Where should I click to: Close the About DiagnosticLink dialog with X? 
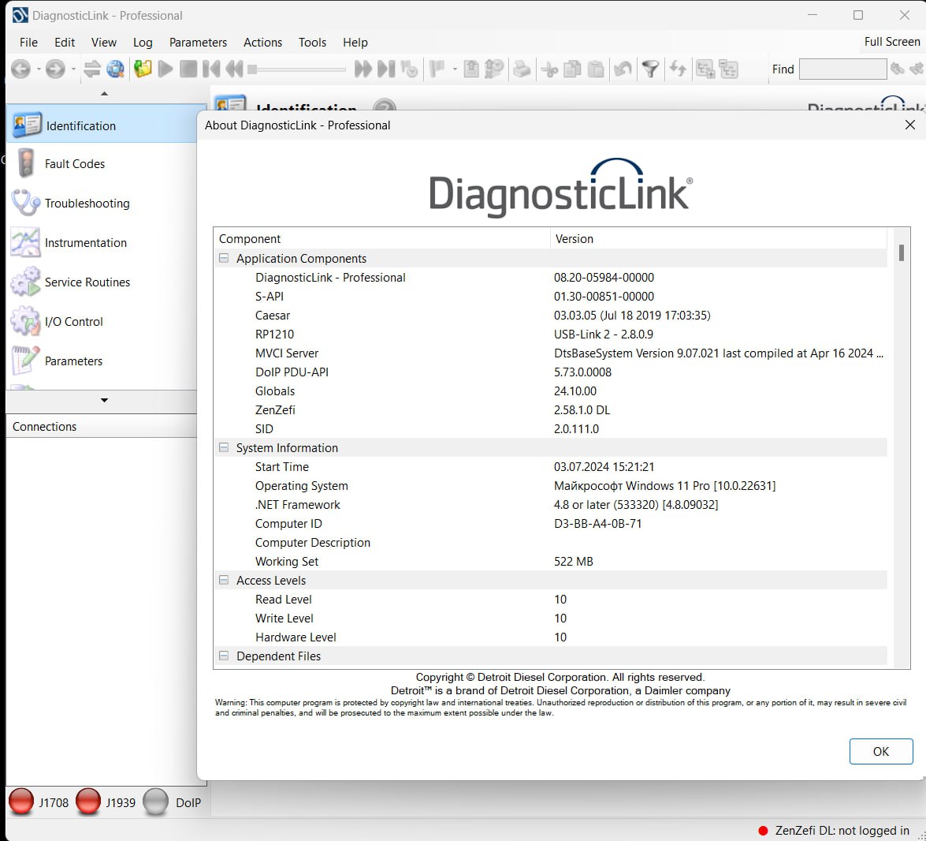910,125
